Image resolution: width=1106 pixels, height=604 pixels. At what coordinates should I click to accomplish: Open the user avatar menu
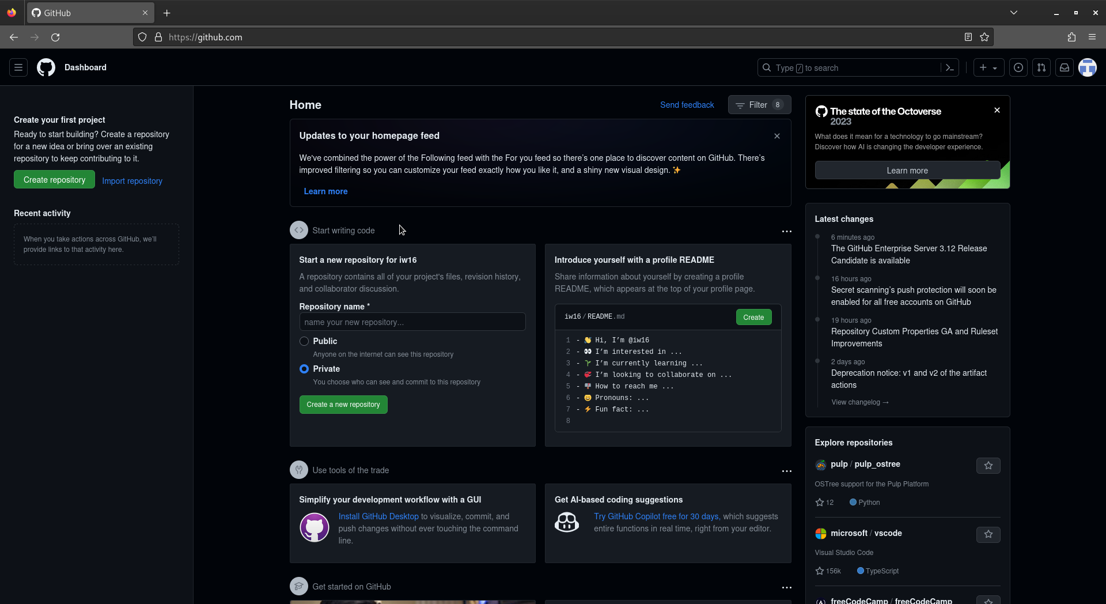1088,67
